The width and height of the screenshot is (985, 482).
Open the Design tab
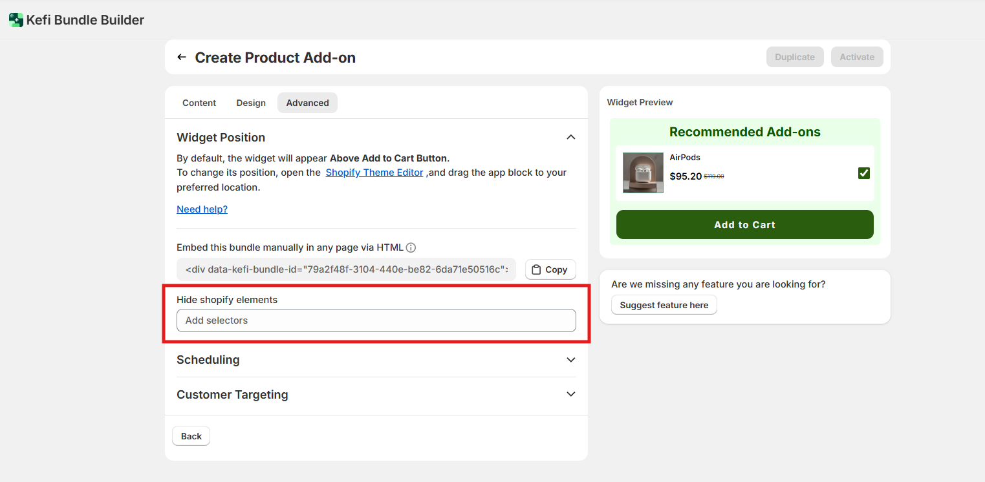pos(251,103)
